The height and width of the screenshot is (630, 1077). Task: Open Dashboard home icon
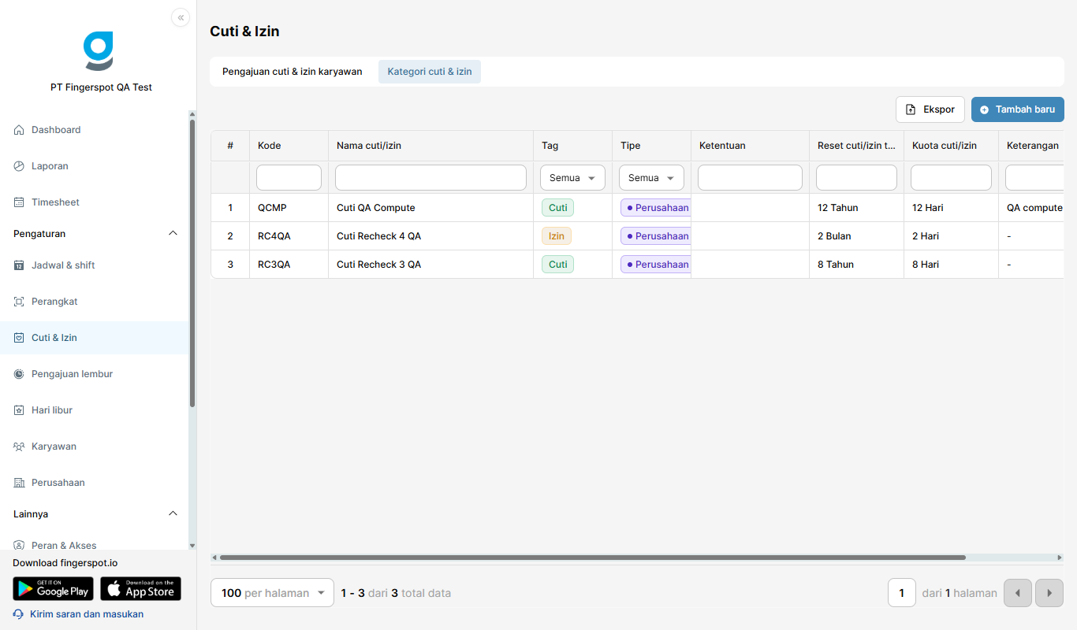pos(19,130)
